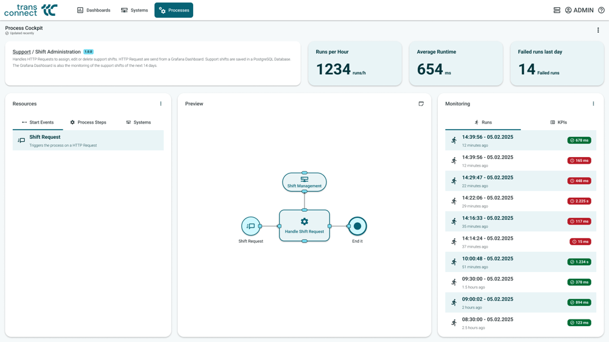Open the 14:39:56 run with 165 ms

(x=521, y=160)
